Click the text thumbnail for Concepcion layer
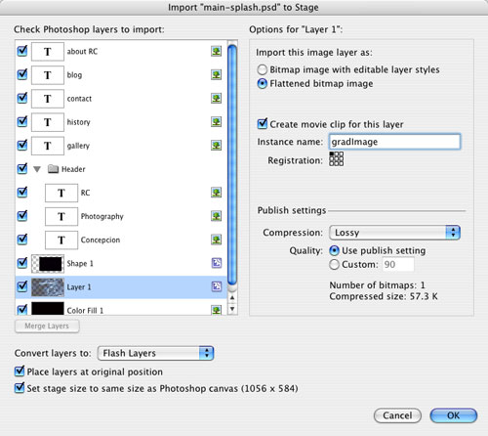Image resolution: width=488 pixels, height=436 pixels. click(x=61, y=240)
